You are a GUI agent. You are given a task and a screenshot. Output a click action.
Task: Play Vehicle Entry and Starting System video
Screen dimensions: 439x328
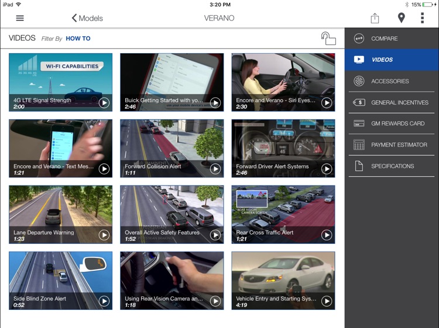click(327, 301)
